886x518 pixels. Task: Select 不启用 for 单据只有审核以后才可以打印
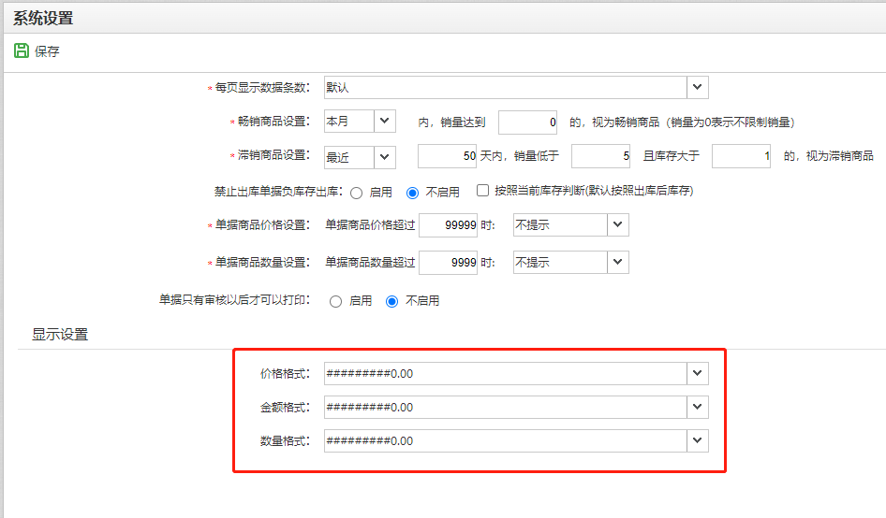391,301
